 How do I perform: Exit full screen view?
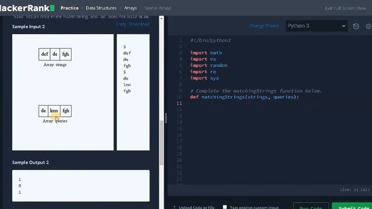tap(345, 8)
